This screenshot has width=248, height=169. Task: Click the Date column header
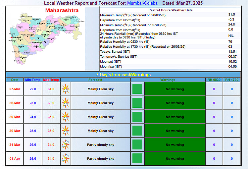pos(15,80)
